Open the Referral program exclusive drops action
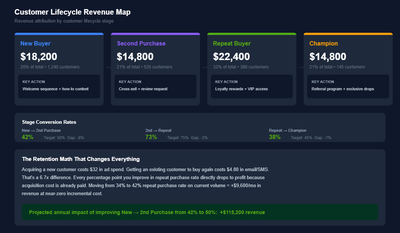This screenshot has height=233, width=400. (348, 86)
